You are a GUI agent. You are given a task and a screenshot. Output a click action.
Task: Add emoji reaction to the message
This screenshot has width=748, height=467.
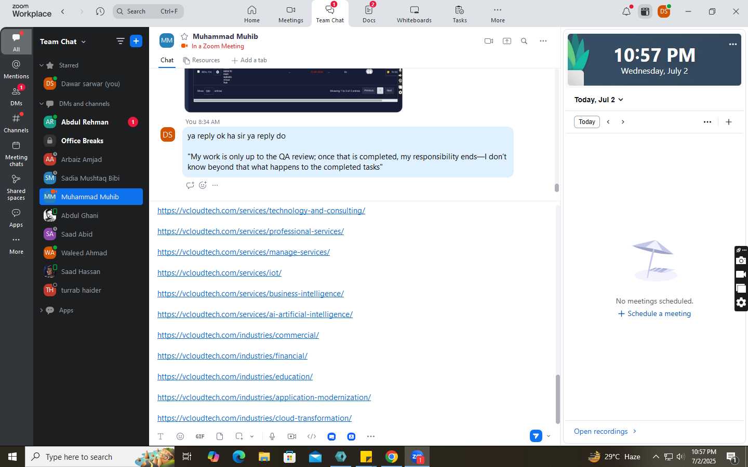(203, 185)
